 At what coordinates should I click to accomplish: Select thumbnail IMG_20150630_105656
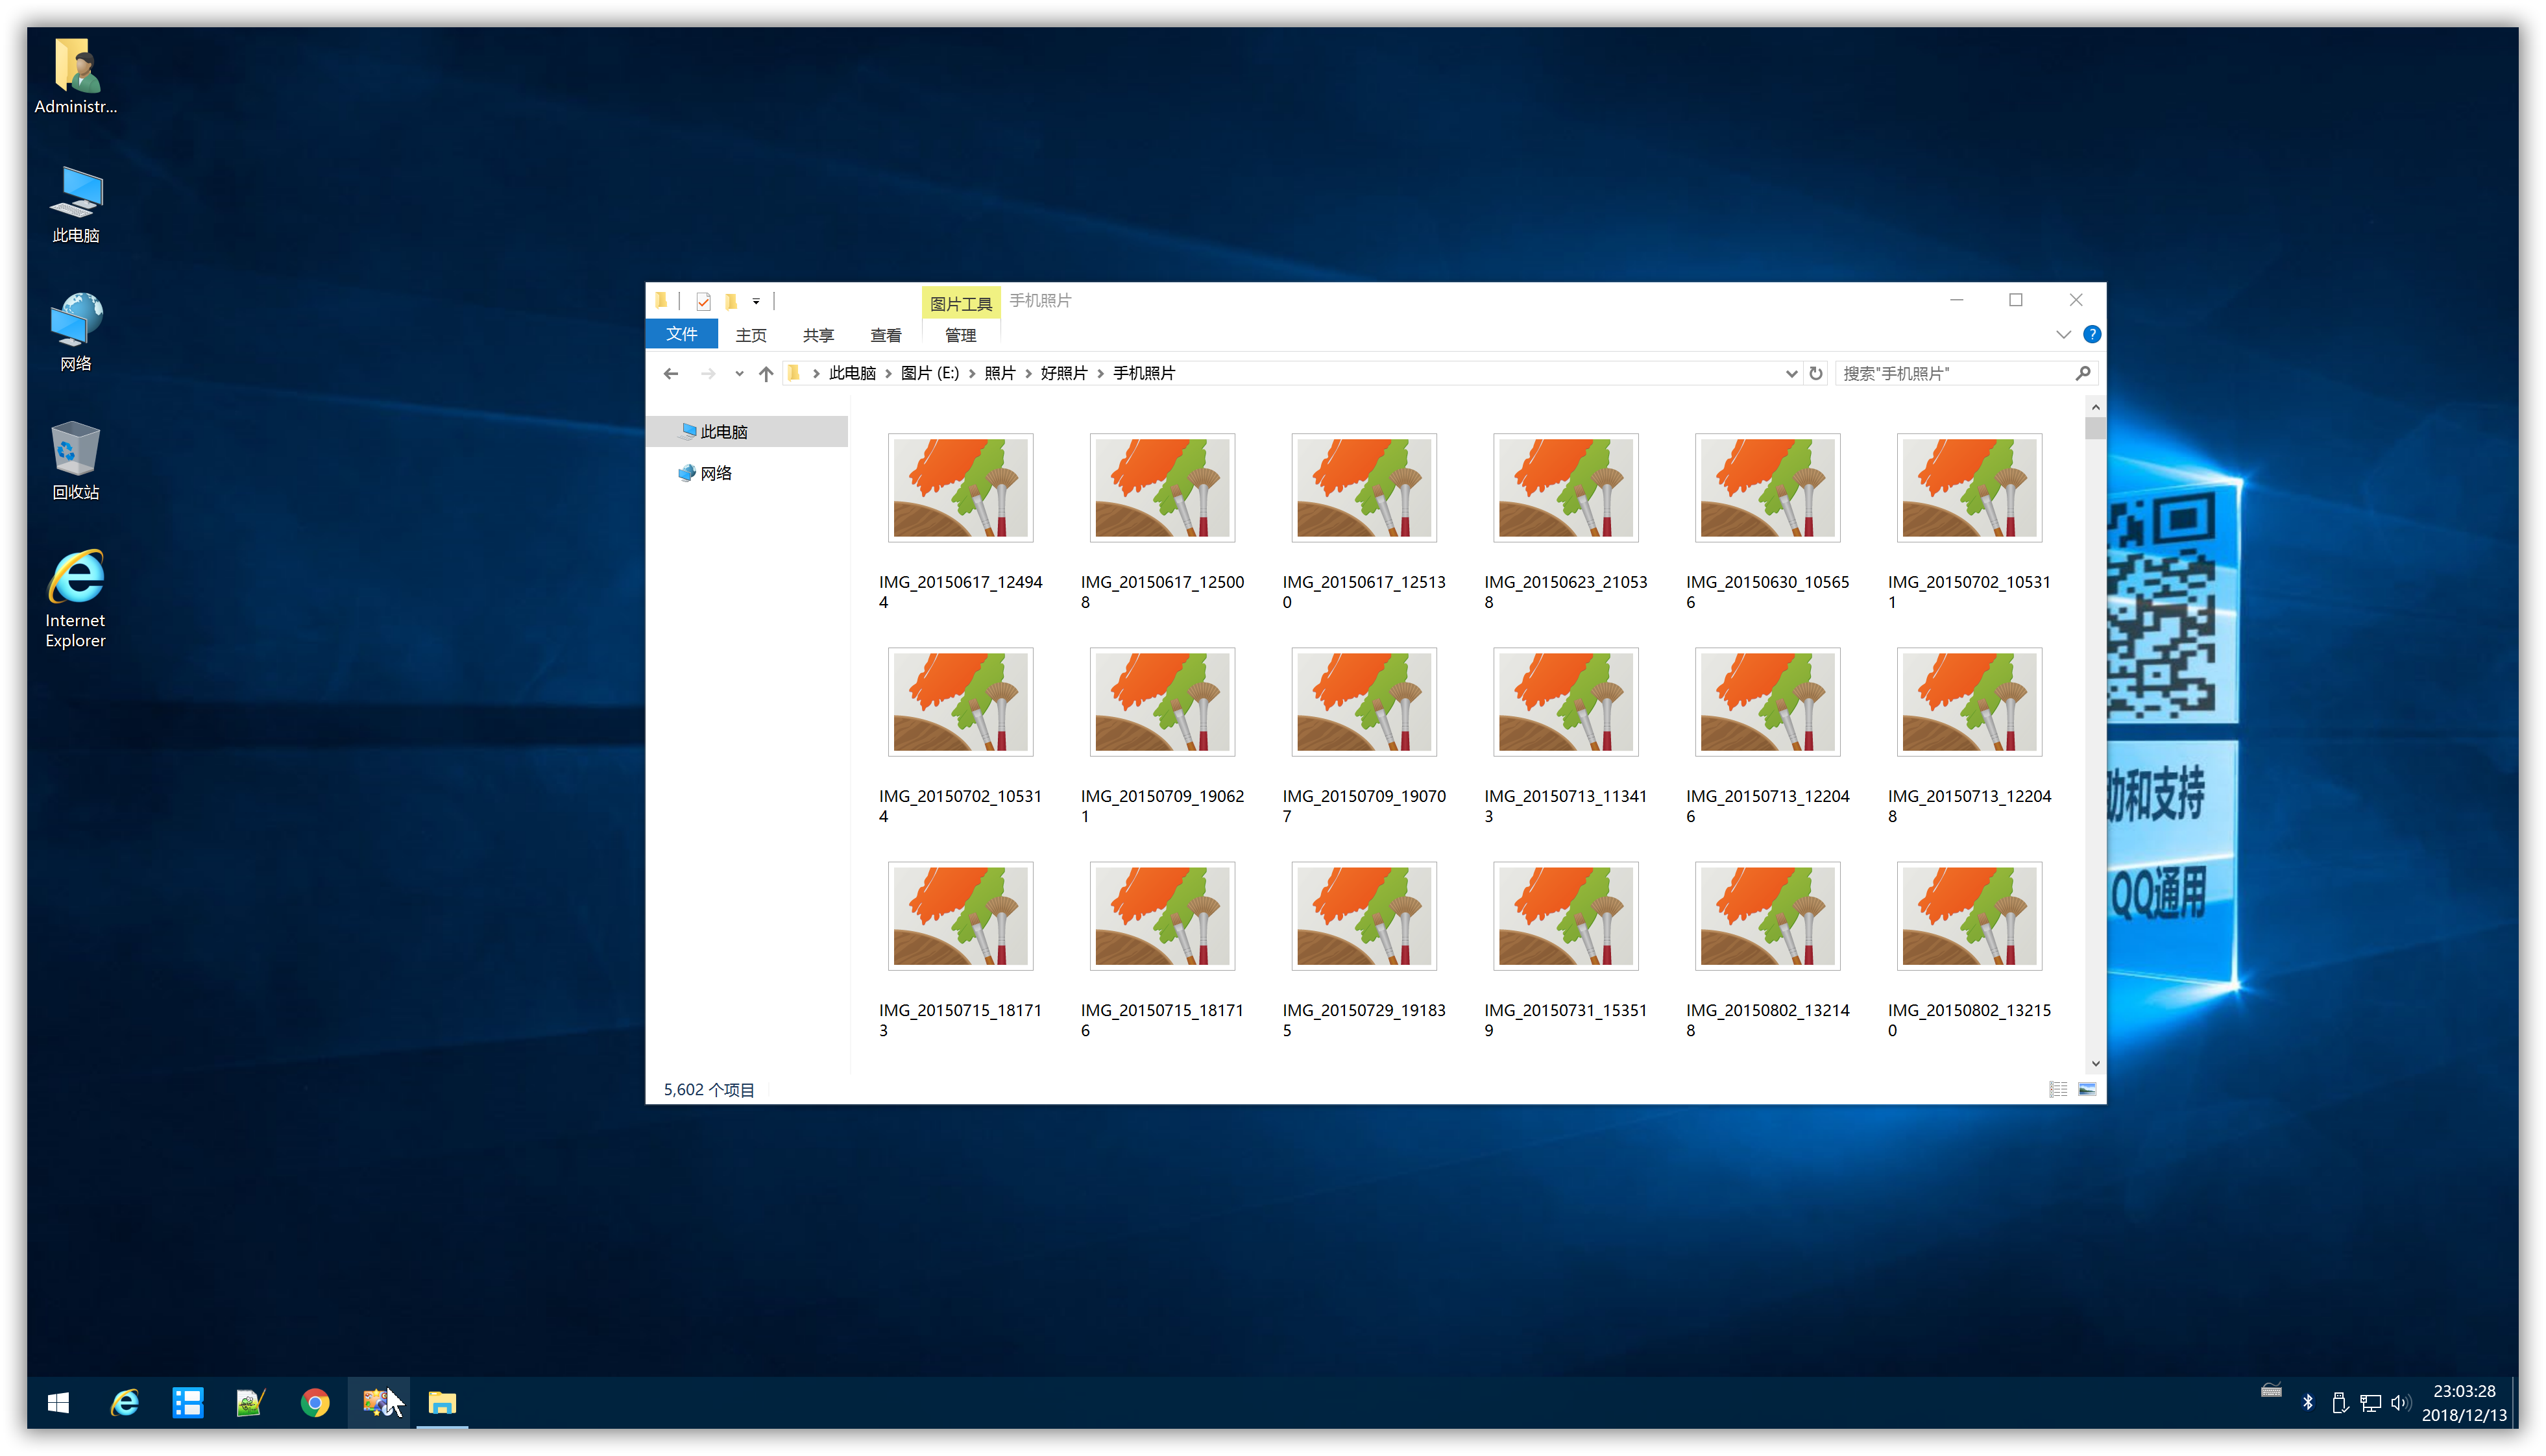tap(1768, 488)
